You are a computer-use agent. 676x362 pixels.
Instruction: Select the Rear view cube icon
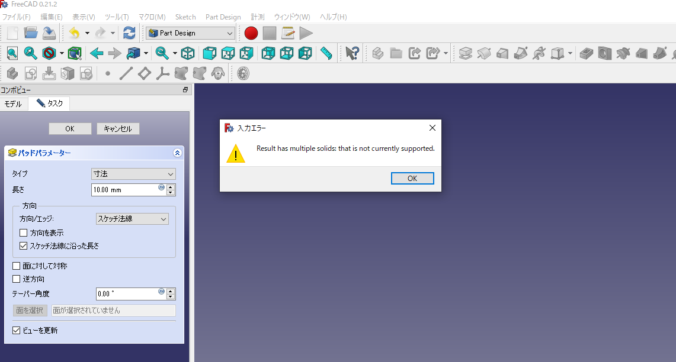tap(268, 53)
